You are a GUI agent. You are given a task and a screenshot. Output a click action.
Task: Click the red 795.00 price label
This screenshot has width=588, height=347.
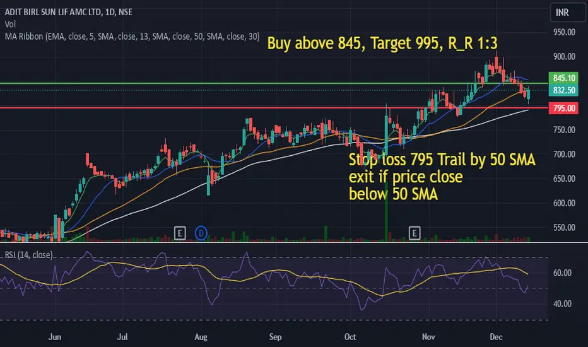click(563, 109)
